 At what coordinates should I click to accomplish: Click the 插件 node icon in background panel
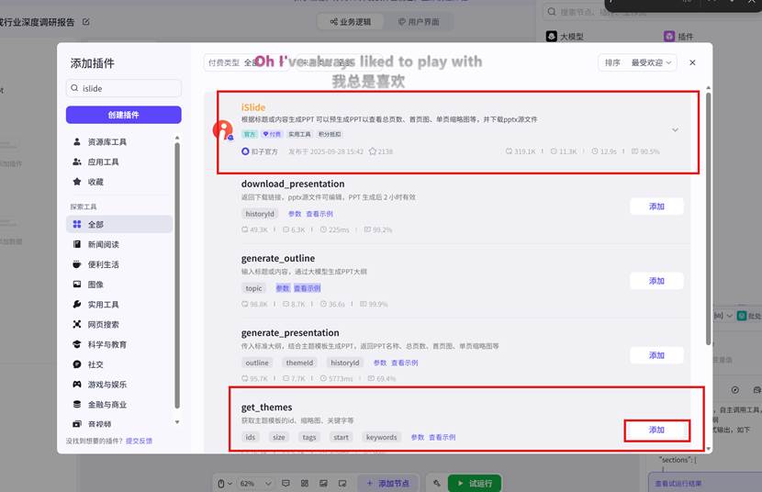point(669,37)
